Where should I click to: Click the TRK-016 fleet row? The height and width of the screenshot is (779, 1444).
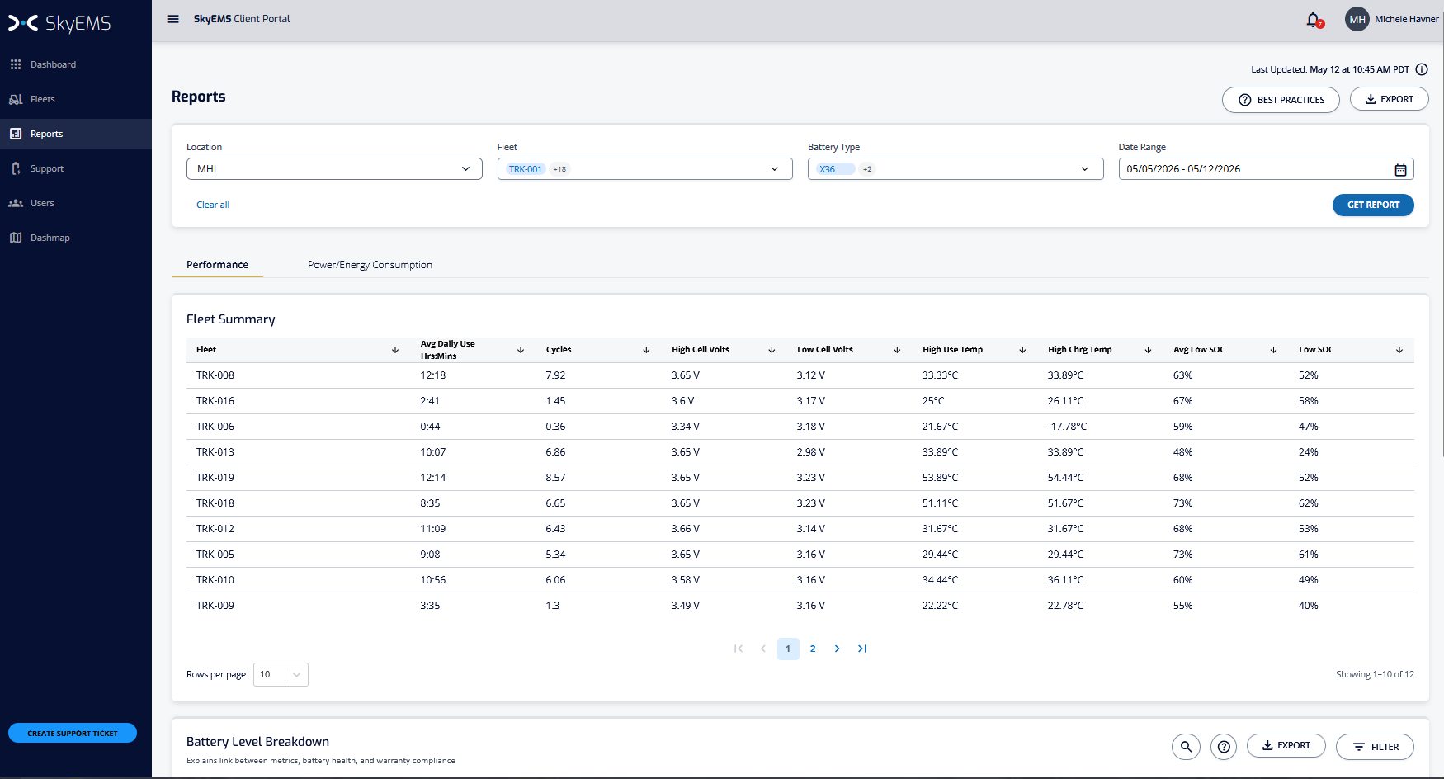[x=800, y=401]
